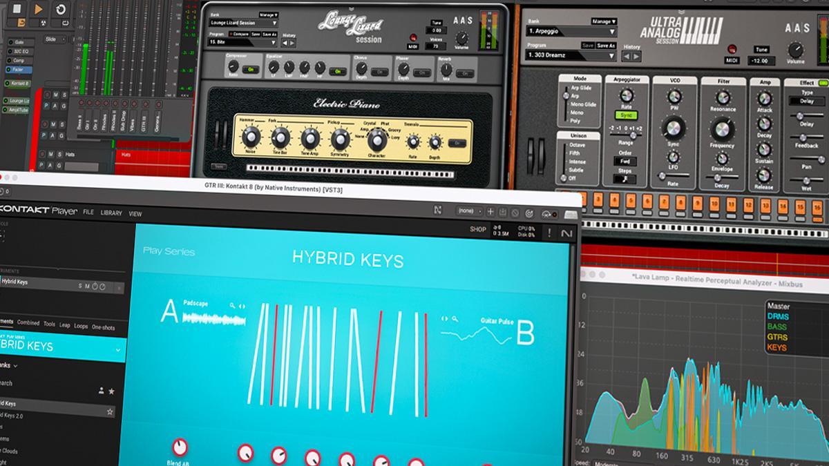Click the Effect Feedback slider

pos(806,137)
